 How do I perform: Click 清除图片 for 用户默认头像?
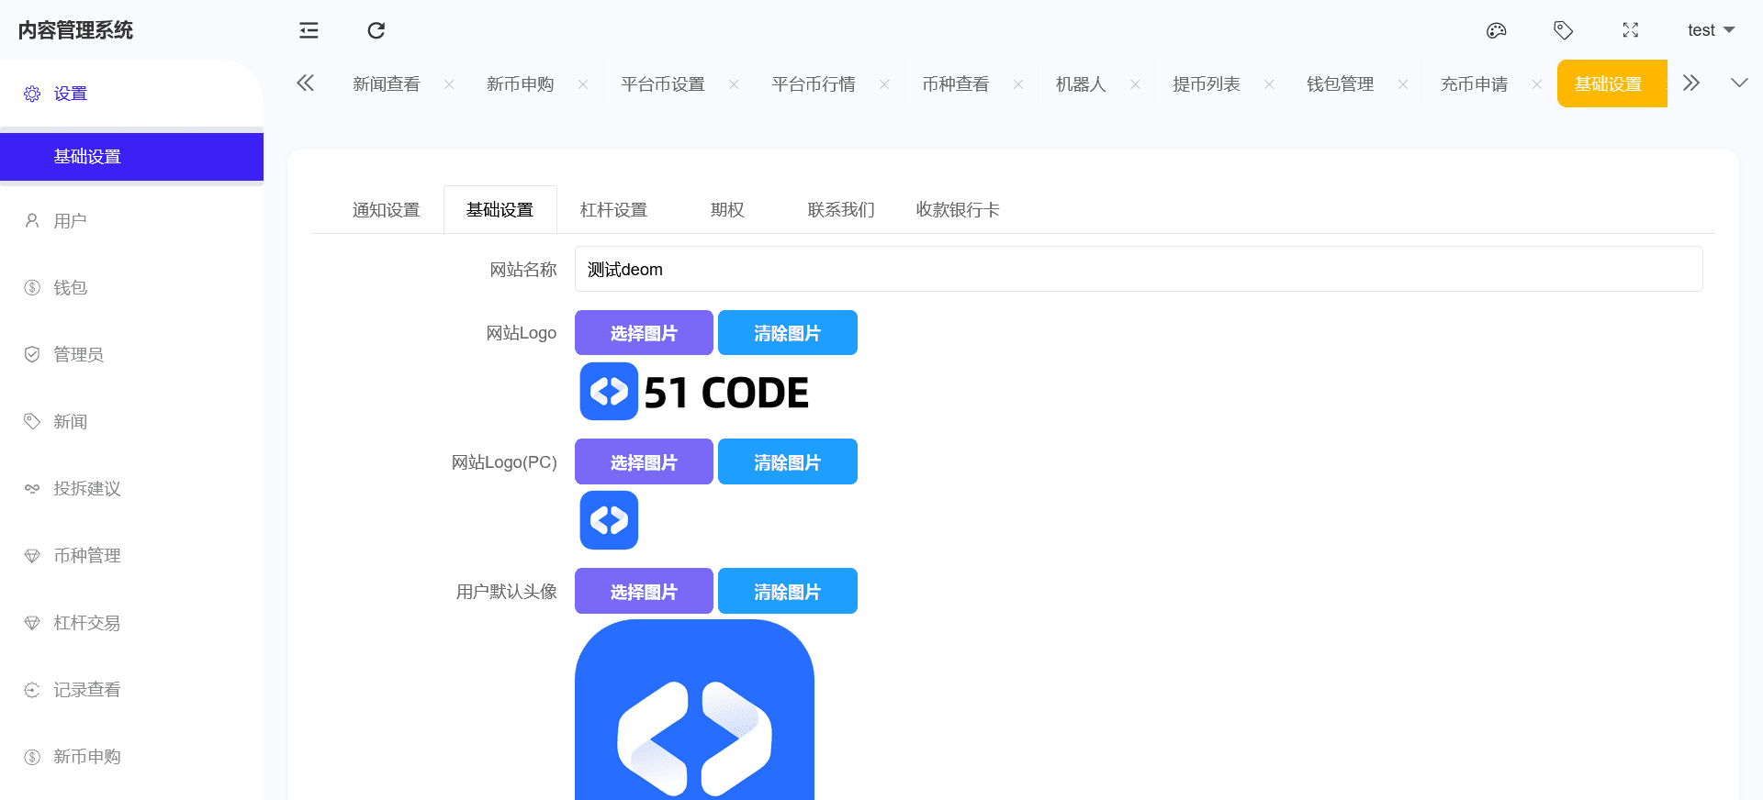coord(787,592)
